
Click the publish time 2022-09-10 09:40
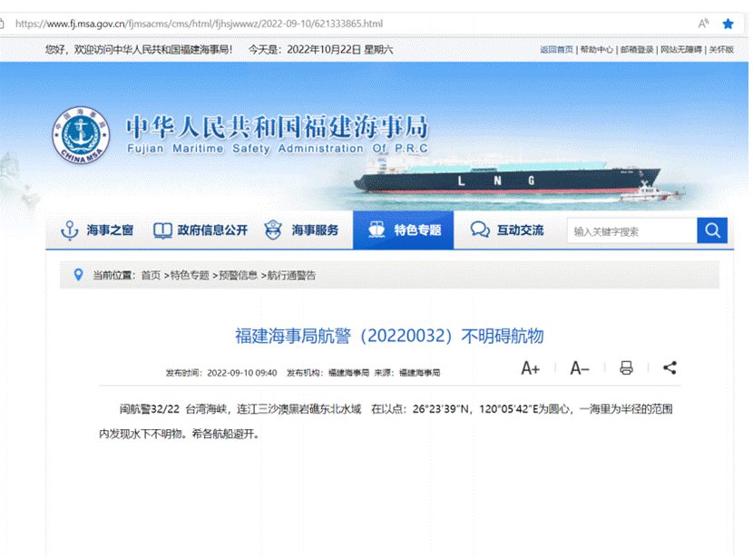[x=242, y=373]
